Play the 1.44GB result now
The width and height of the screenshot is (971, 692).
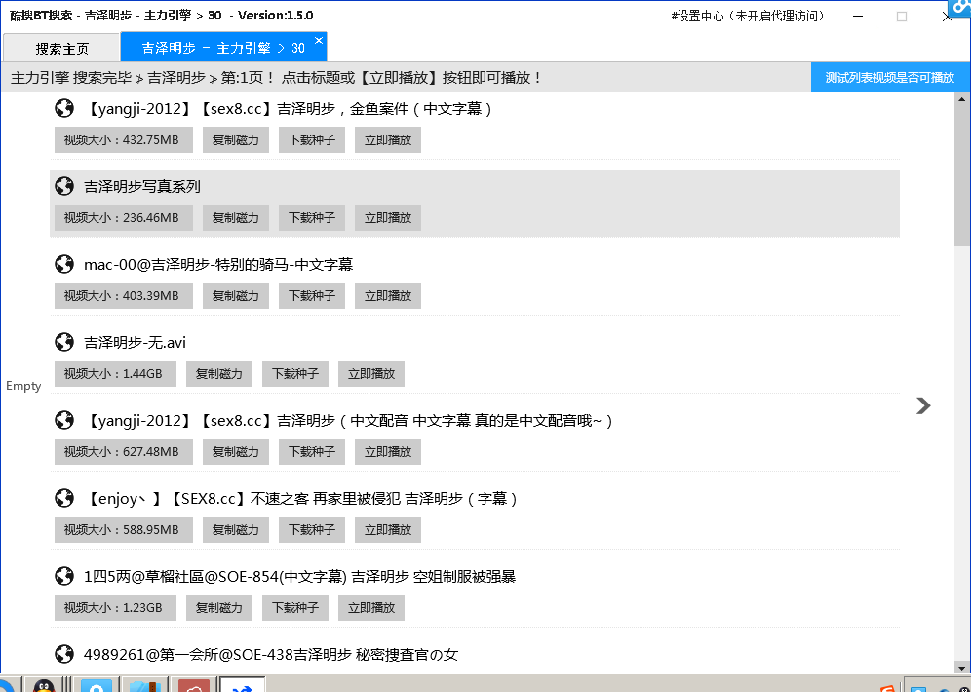click(371, 374)
